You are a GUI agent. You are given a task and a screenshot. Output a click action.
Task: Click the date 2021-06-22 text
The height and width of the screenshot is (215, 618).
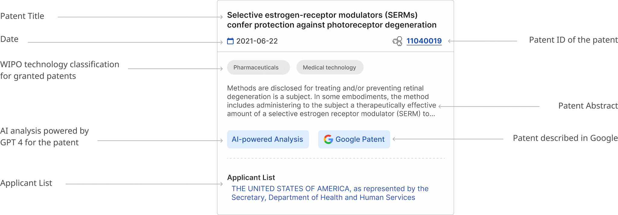(257, 41)
